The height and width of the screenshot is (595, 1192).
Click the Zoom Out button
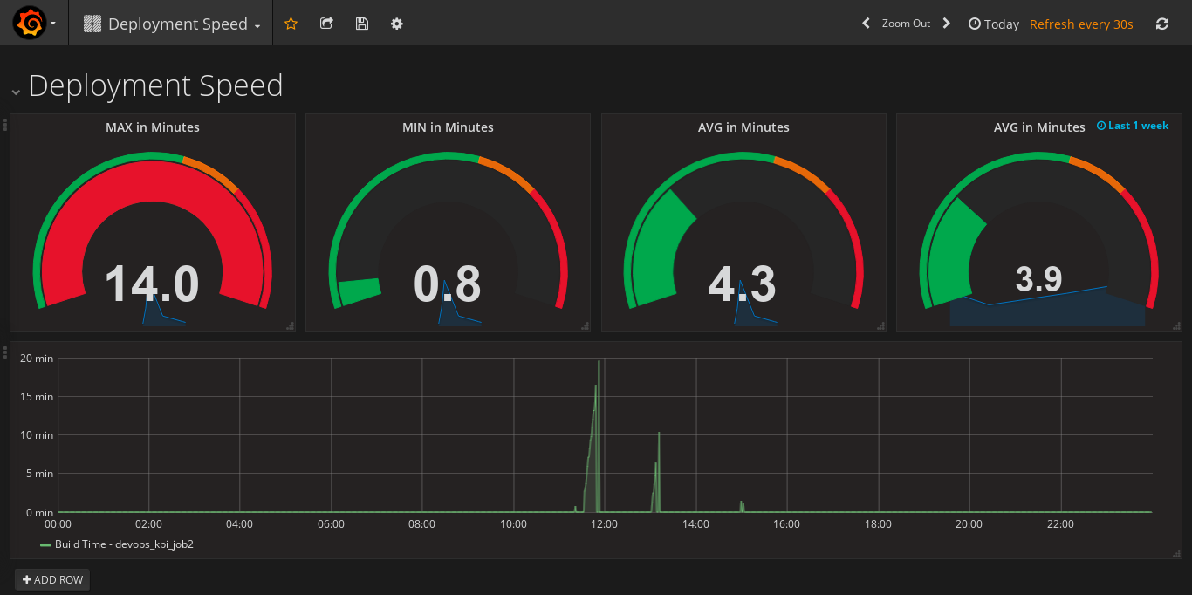[906, 24]
